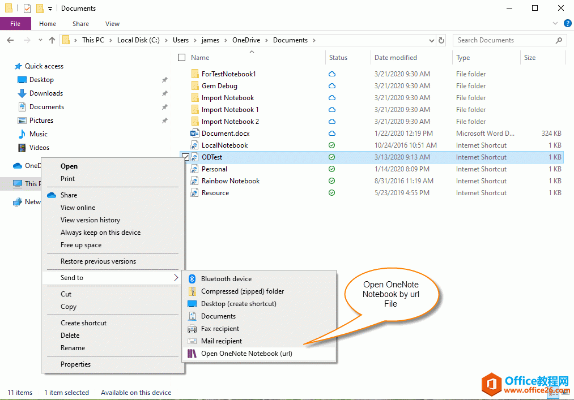Screen dimensions: 574x400
Task: Click james in the address path
Action: [210, 40]
